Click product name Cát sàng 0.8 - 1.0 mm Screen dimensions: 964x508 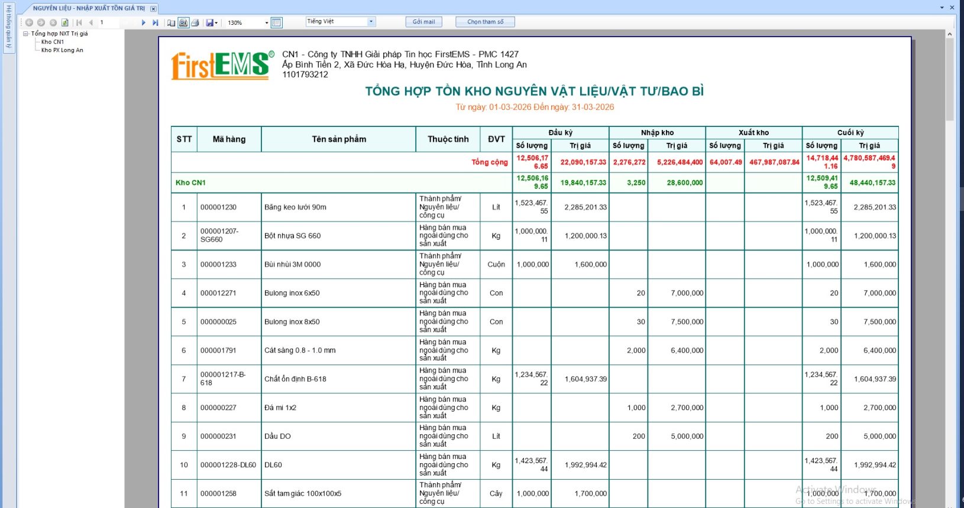[300, 350]
